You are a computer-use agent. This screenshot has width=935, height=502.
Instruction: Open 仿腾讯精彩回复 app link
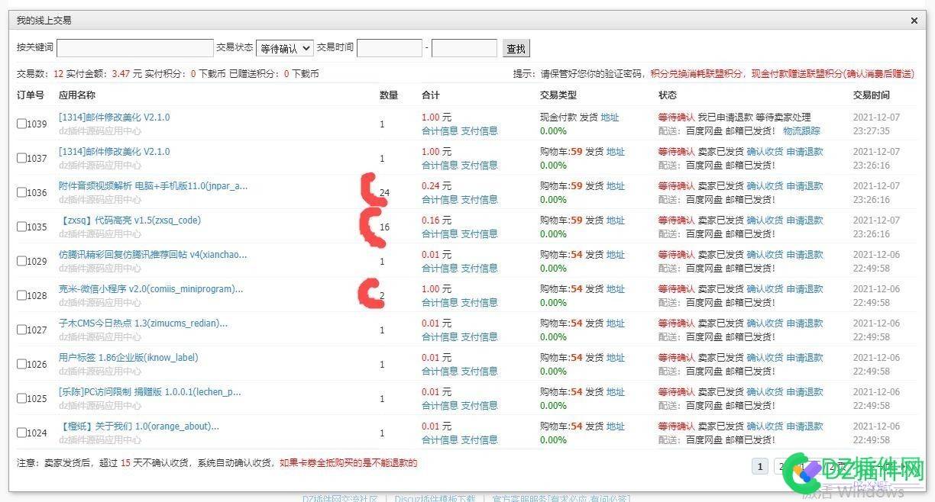tap(153, 255)
